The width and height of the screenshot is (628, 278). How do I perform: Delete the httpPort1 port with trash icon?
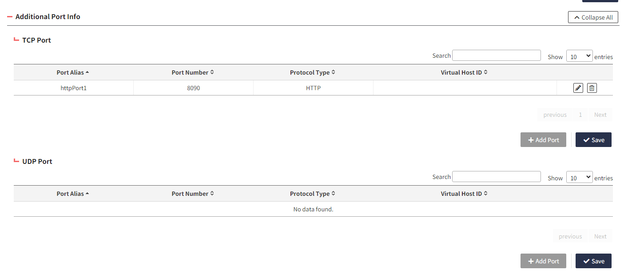[592, 88]
